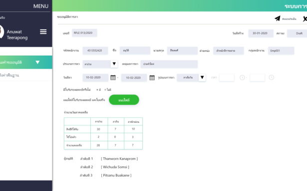The width and height of the screenshot is (307, 191).
Task: Click approver Thanworn Kanaprom
Action: click(x=119, y=159)
